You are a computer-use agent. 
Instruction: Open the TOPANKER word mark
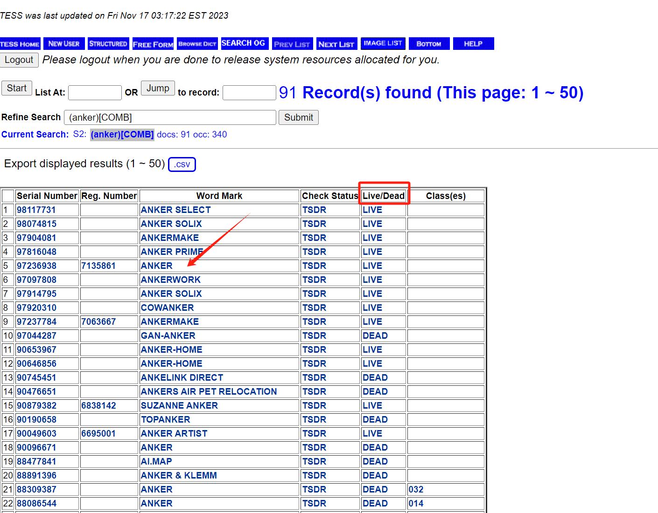coord(165,420)
